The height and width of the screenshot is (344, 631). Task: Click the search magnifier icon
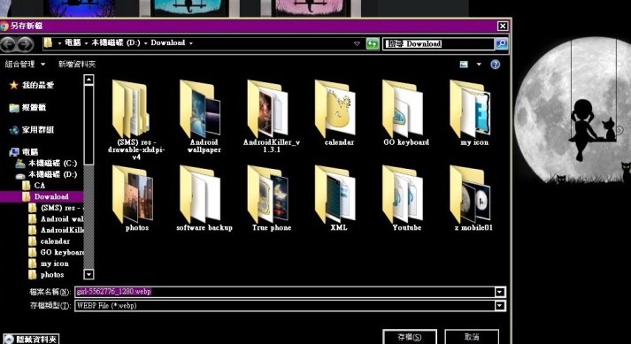502,43
